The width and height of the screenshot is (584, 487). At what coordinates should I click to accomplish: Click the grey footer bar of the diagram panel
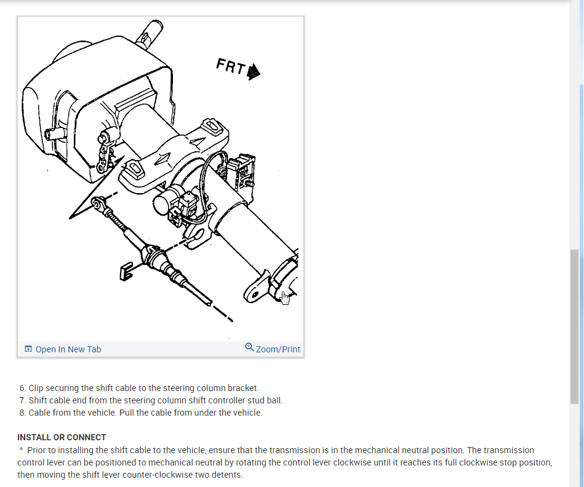pyautogui.click(x=161, y=349)
